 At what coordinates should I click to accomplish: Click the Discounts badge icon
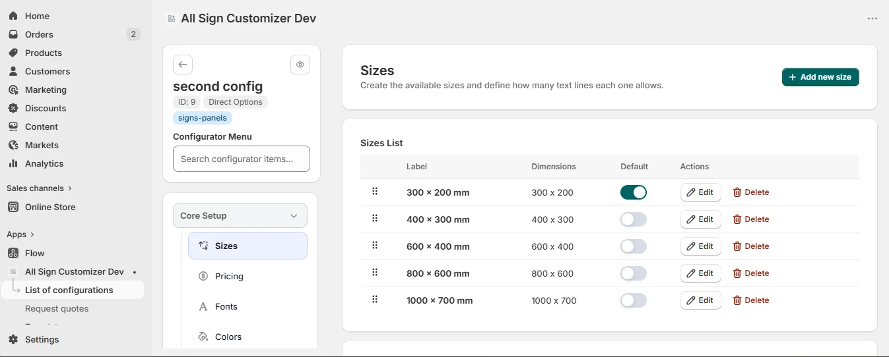pyautogui.click(x=13, y=108)
